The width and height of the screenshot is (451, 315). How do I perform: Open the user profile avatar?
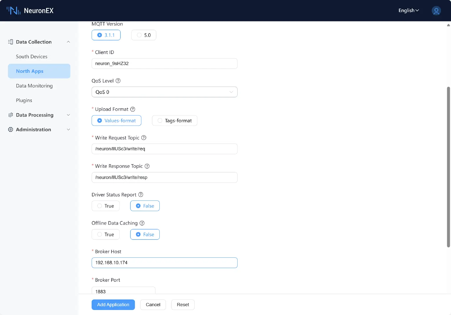click(x=436, y=11)
